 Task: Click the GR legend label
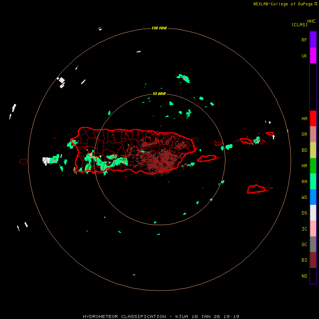304,134
